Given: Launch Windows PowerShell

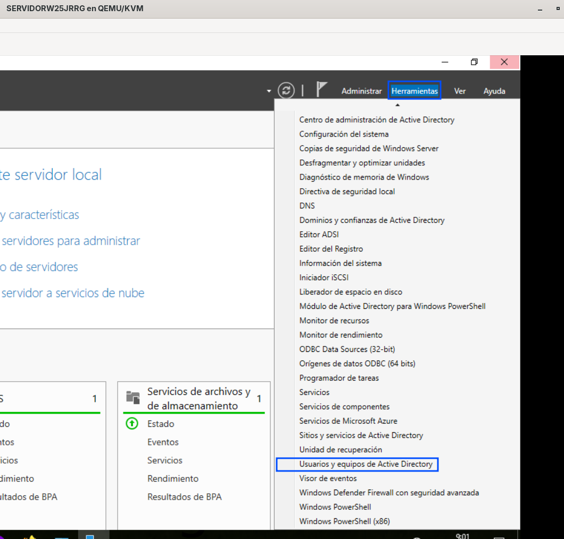Looking at the screenshot, I should pyautogui.click(x=335, y=508).
